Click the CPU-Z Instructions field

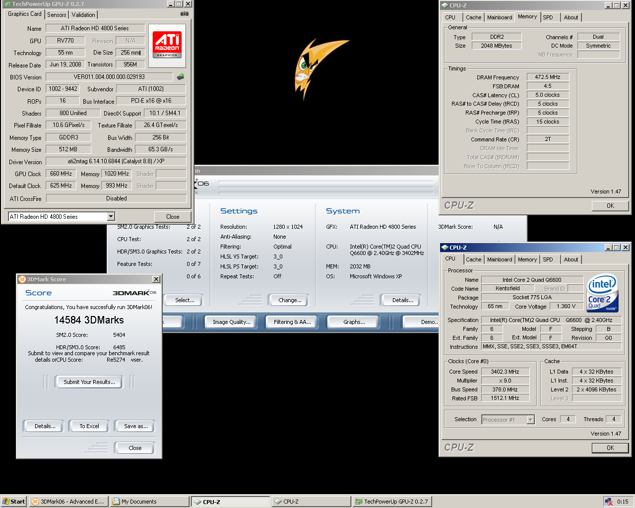pos(552,347)
